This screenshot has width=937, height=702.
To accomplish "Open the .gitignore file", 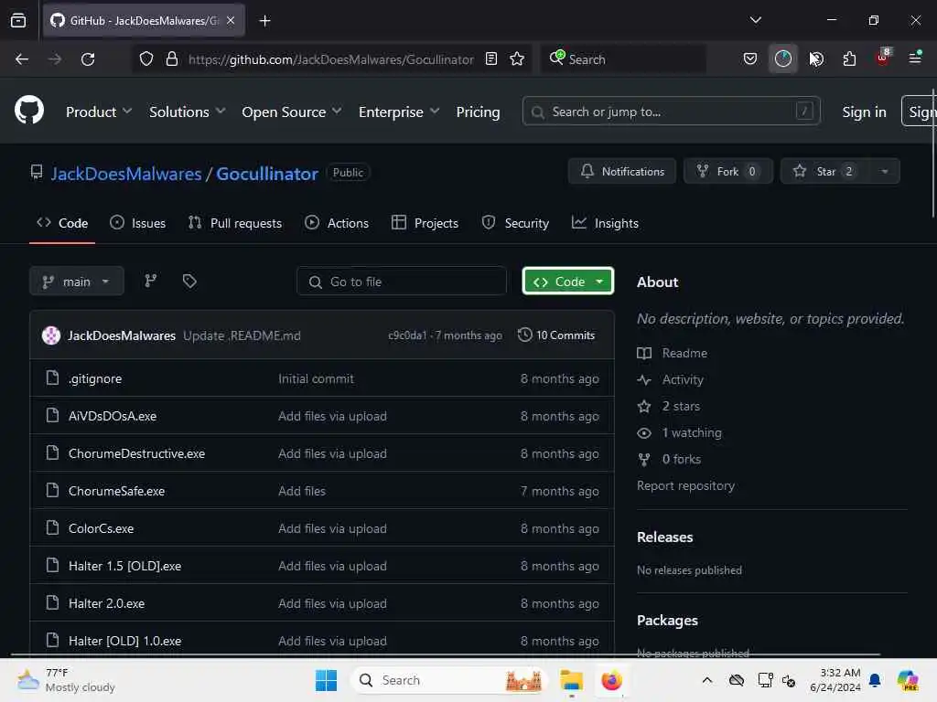I will point(95,378).
